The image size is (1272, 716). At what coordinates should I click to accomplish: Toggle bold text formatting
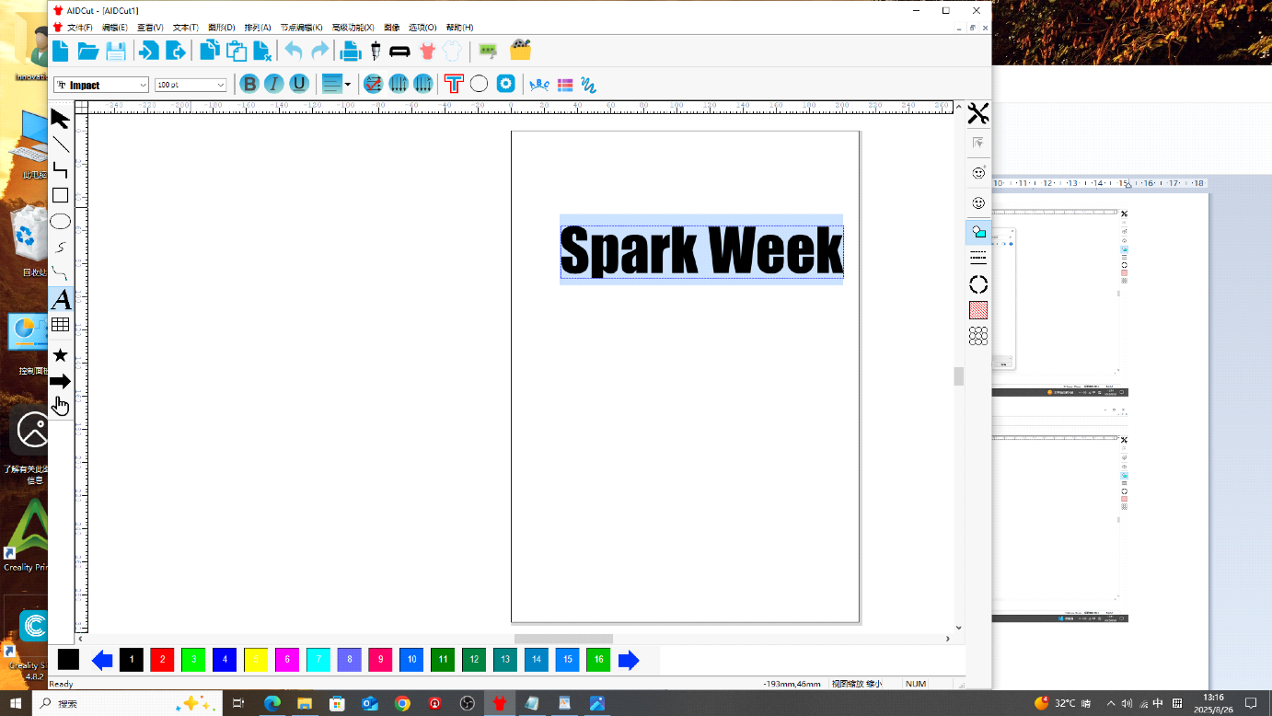(x=249, y=84)
